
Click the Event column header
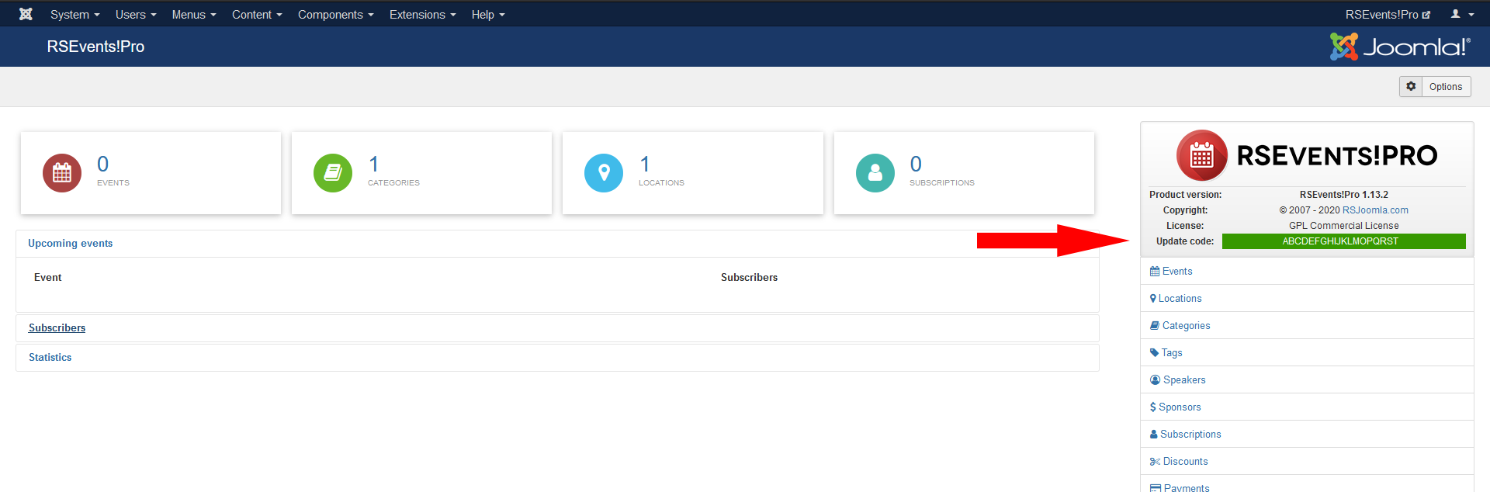click(x=48, y=277)
